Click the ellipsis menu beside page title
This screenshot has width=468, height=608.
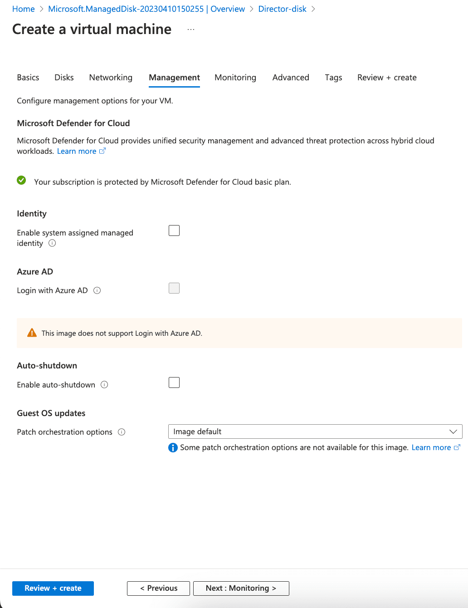point(191,29)
